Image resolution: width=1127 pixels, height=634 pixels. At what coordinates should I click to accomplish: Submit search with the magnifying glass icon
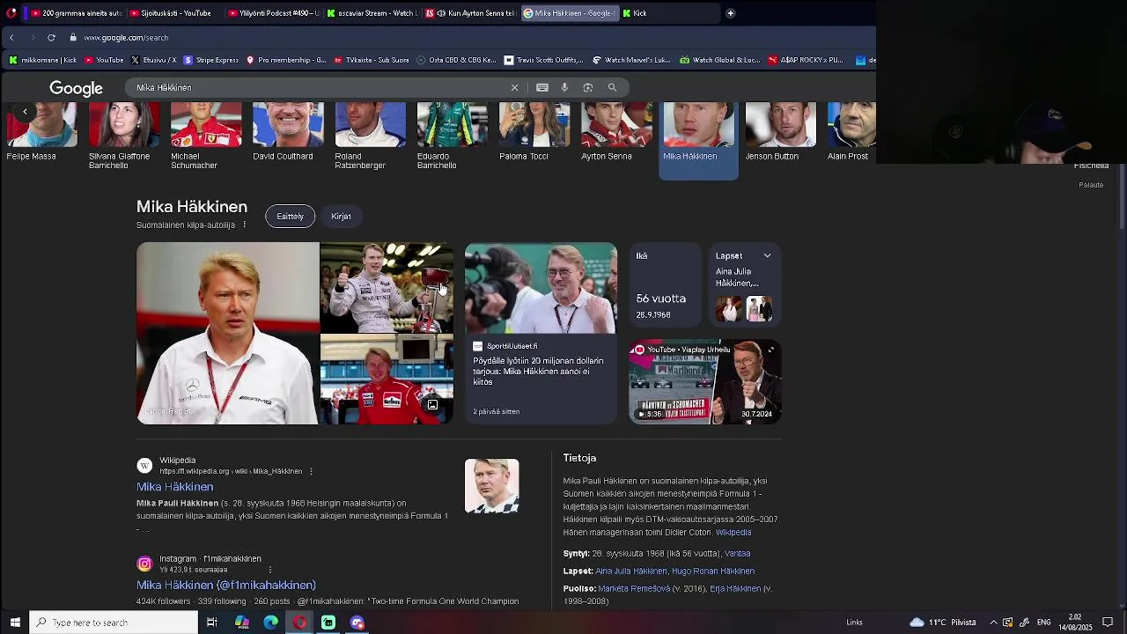(x=613, y=88)
